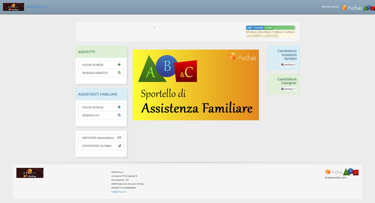The height and width of the screenshot is (203, 375).
Task: Click the Archas 3D thinking logo in footer
Action: (30, 173)
